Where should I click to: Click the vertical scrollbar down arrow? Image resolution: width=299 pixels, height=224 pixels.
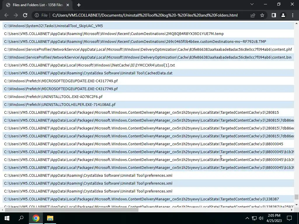(x=296, y=205)
